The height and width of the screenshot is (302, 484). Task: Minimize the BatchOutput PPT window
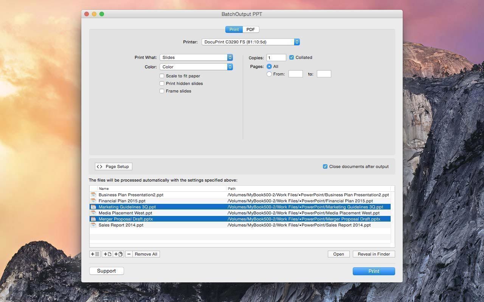[x=94, y=14]
